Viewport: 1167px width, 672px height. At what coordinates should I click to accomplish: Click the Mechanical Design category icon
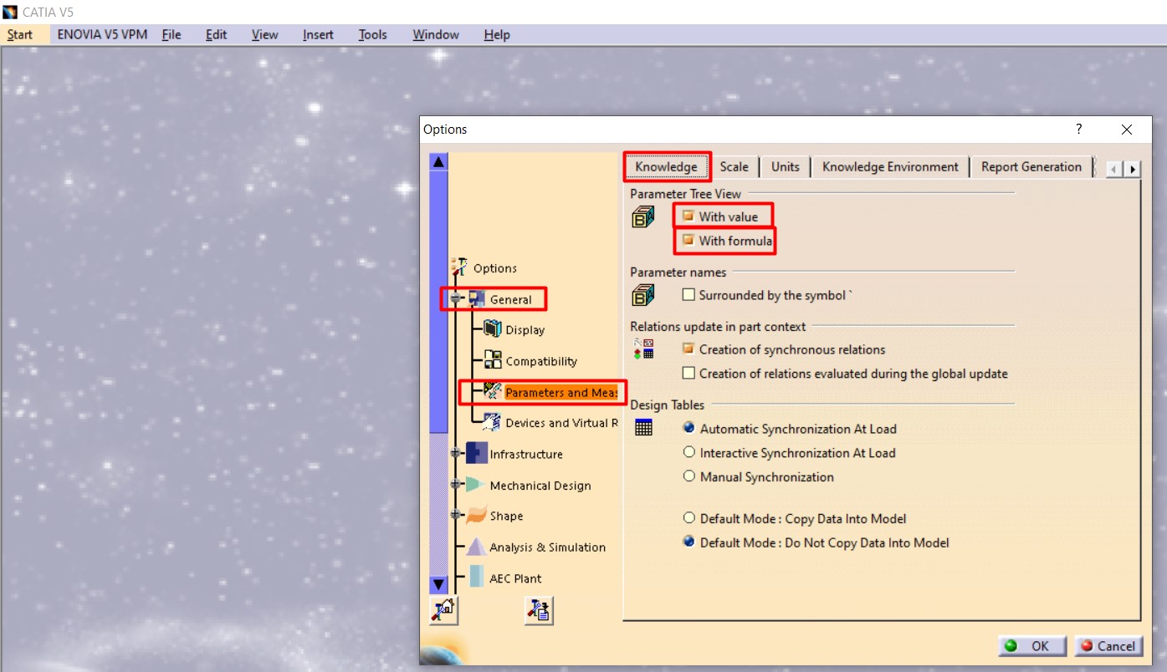[x=476, y=484]
